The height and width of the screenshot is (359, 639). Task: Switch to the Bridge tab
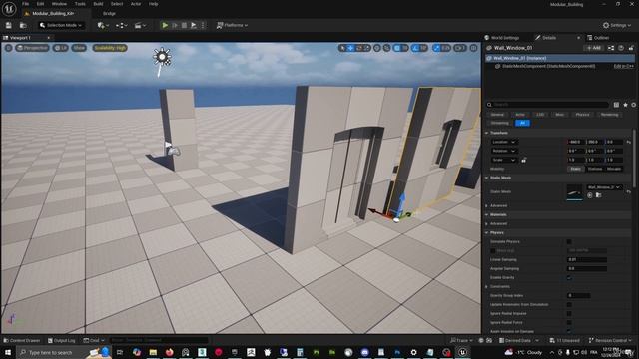pos(109,13)
